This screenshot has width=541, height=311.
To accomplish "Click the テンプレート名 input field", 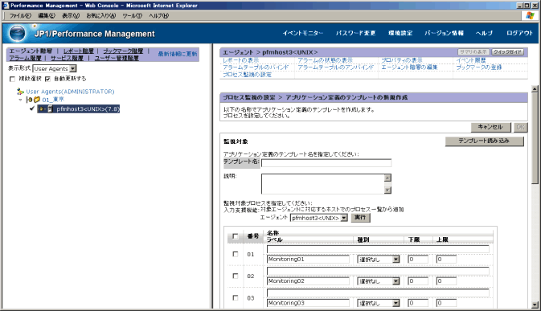I will point(326,163).
